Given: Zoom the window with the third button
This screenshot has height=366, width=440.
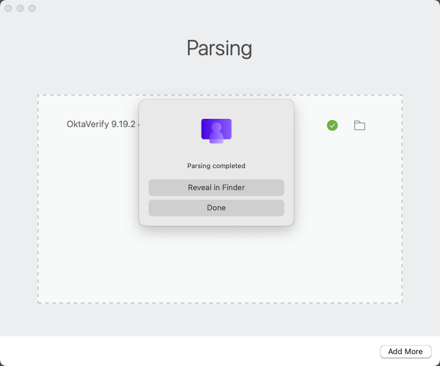Looking at the screenshot, I should click(x=32, y=8).
